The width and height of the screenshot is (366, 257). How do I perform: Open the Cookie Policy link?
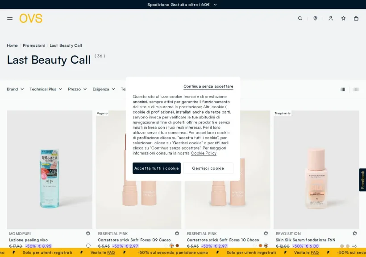[204, 153]
